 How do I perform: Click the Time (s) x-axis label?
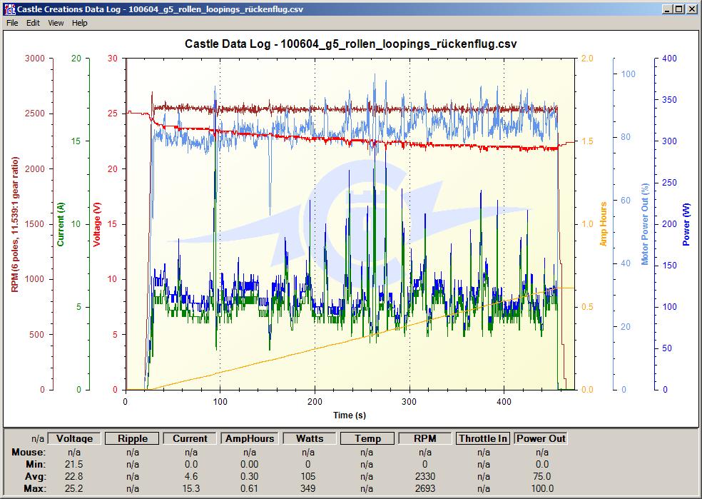click(x=350, y=415)
